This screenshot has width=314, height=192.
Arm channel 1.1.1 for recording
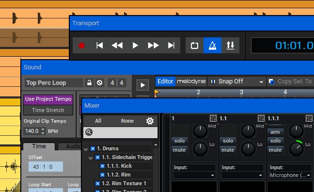(275, 132)
